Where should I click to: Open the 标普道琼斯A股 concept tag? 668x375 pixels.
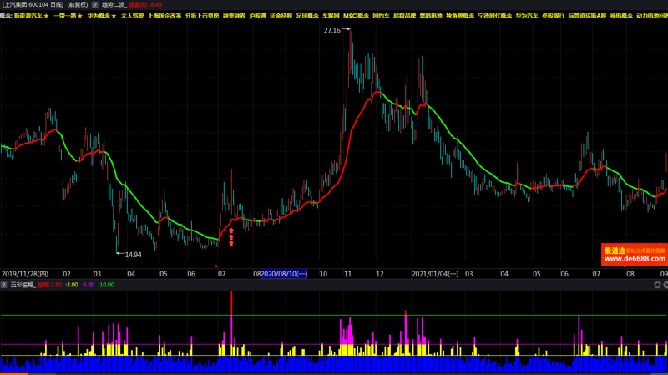587,16
